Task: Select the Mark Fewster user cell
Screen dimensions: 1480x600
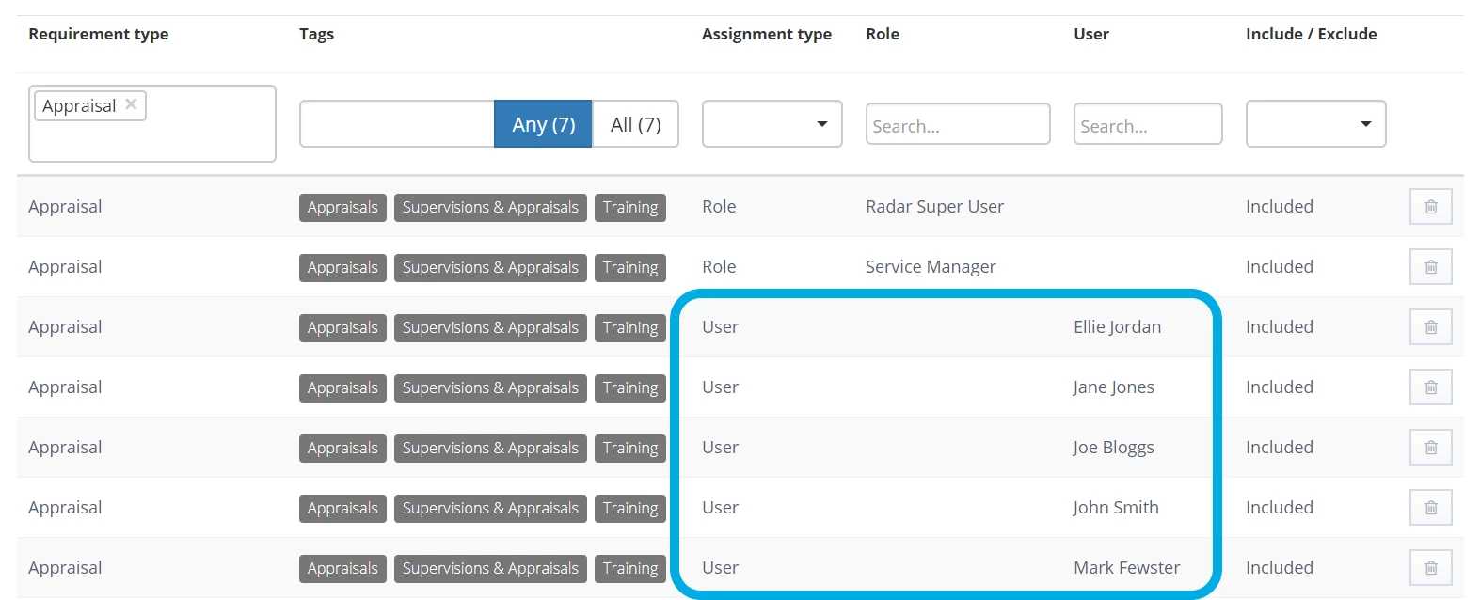Action: (1126, 568)
